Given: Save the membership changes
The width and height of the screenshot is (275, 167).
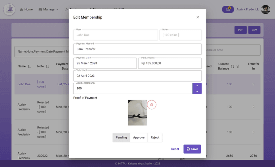Looking at the screenshot, I should (x=192, y=149).
